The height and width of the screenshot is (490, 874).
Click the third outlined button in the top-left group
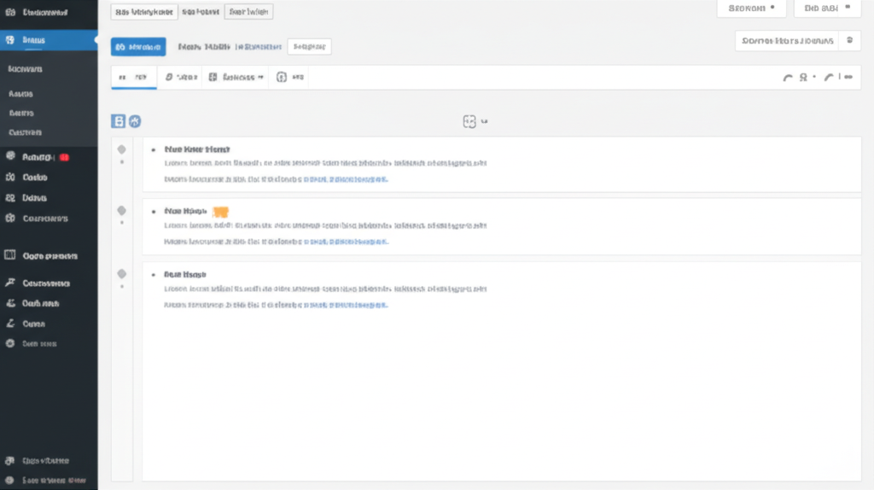[248, 12]
